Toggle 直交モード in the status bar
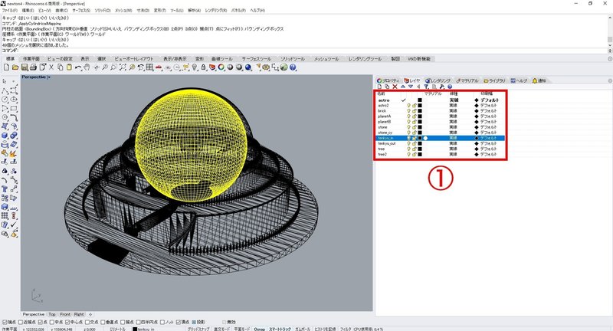 [x=221, y=329]
